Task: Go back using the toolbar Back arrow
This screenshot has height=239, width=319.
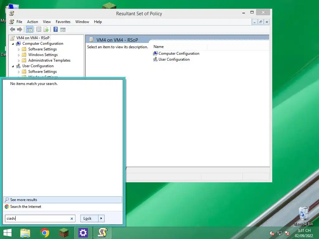Action: coord(12,30)
